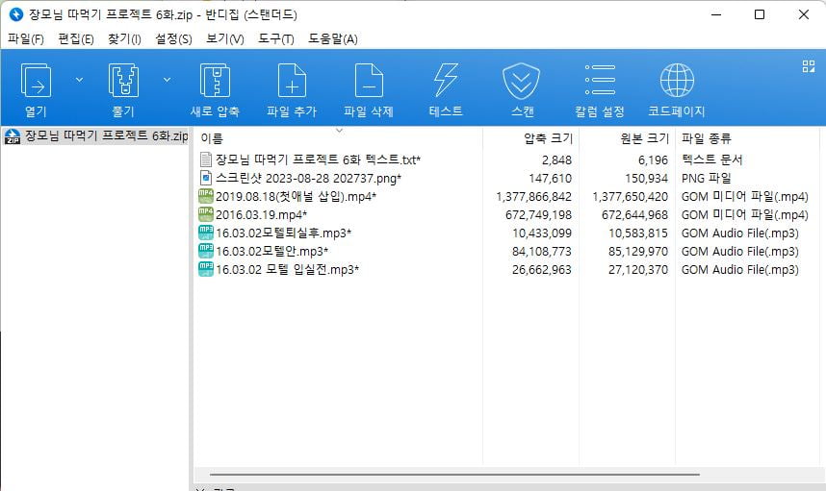Open the 파일(F) menu
This screenshot has height=491, width=826.
[26, 38]
